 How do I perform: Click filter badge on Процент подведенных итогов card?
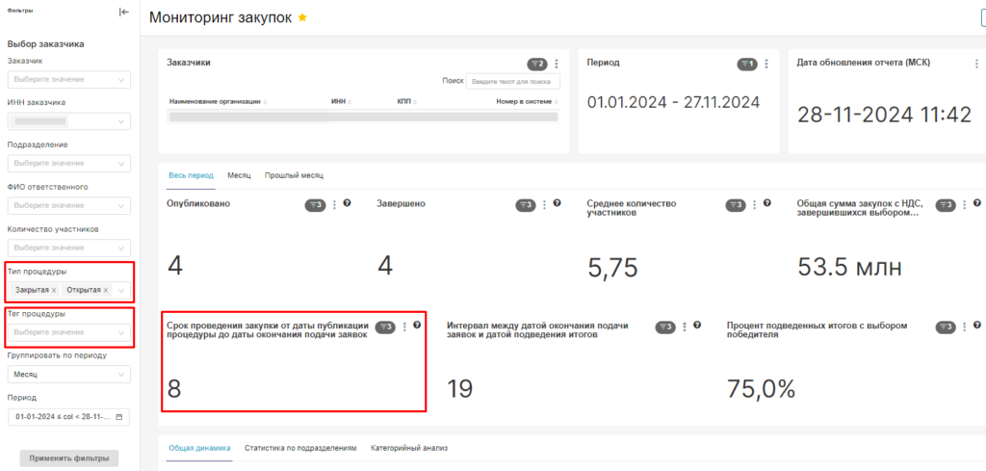pos(945,327)
